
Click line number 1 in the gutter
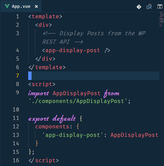pos(17,17)
